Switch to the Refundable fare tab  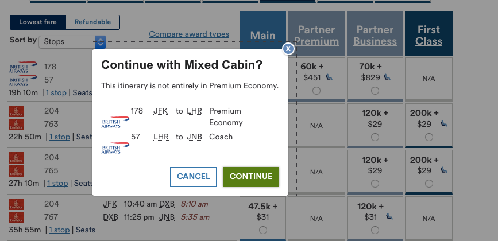pyautogui.click(x=92, y=22)
